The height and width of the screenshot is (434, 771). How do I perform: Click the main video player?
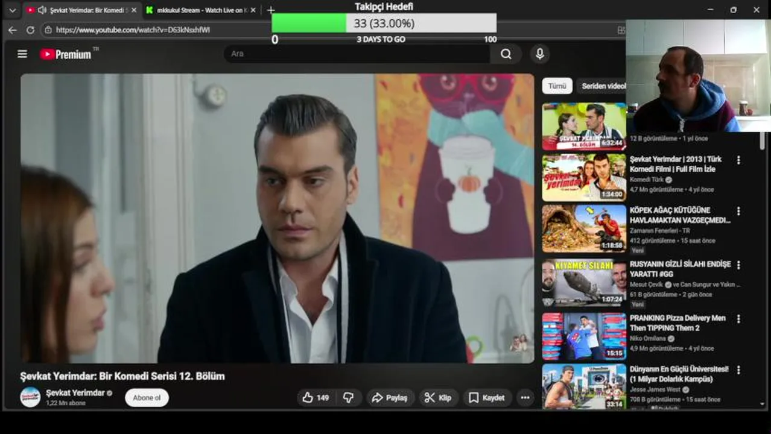coord(278,218)
